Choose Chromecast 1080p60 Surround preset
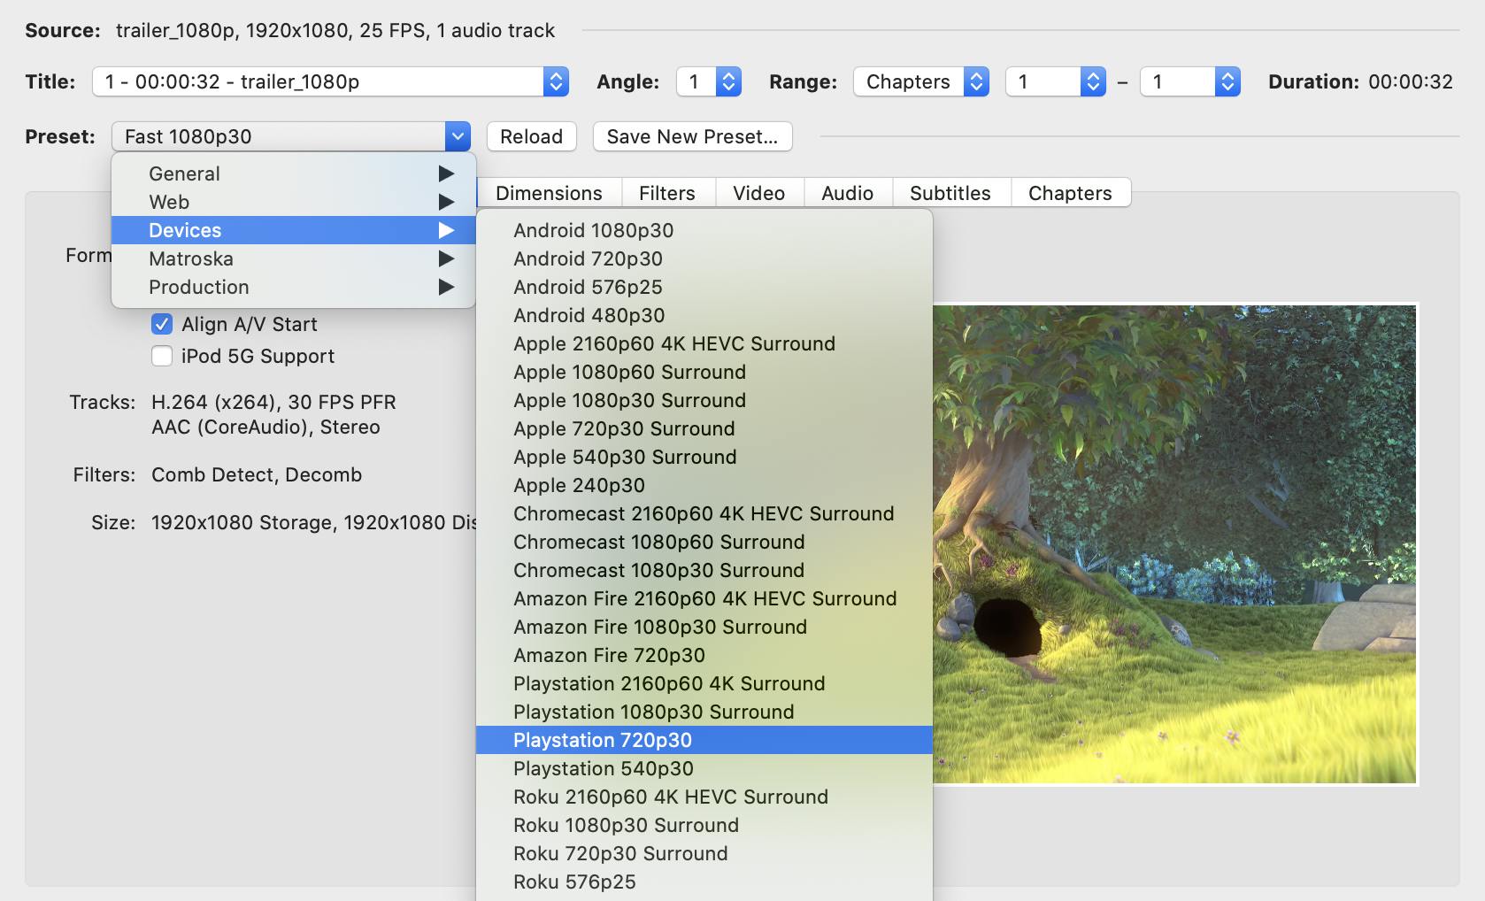The width and height of the screenshot is (1485, 901). click(704, 542)
